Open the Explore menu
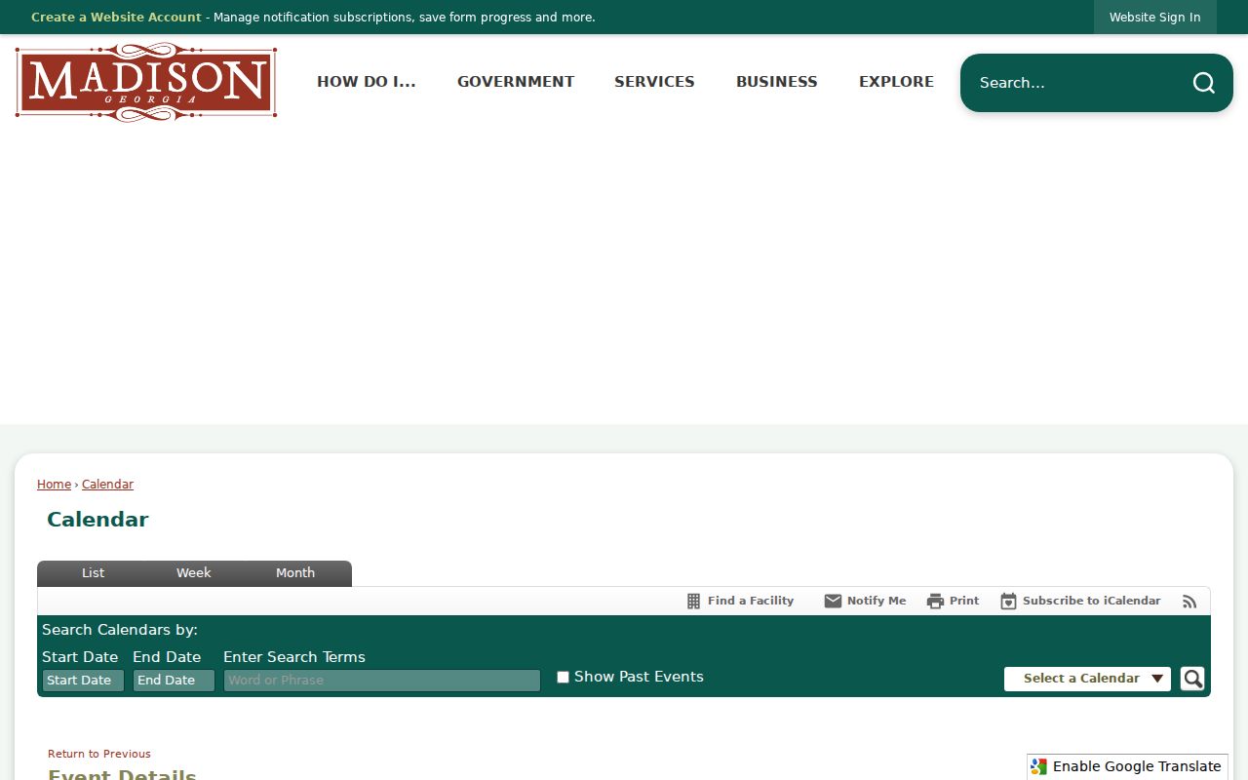The width and height of the screenshot is (1248, 780). click(x=896, y=82)
